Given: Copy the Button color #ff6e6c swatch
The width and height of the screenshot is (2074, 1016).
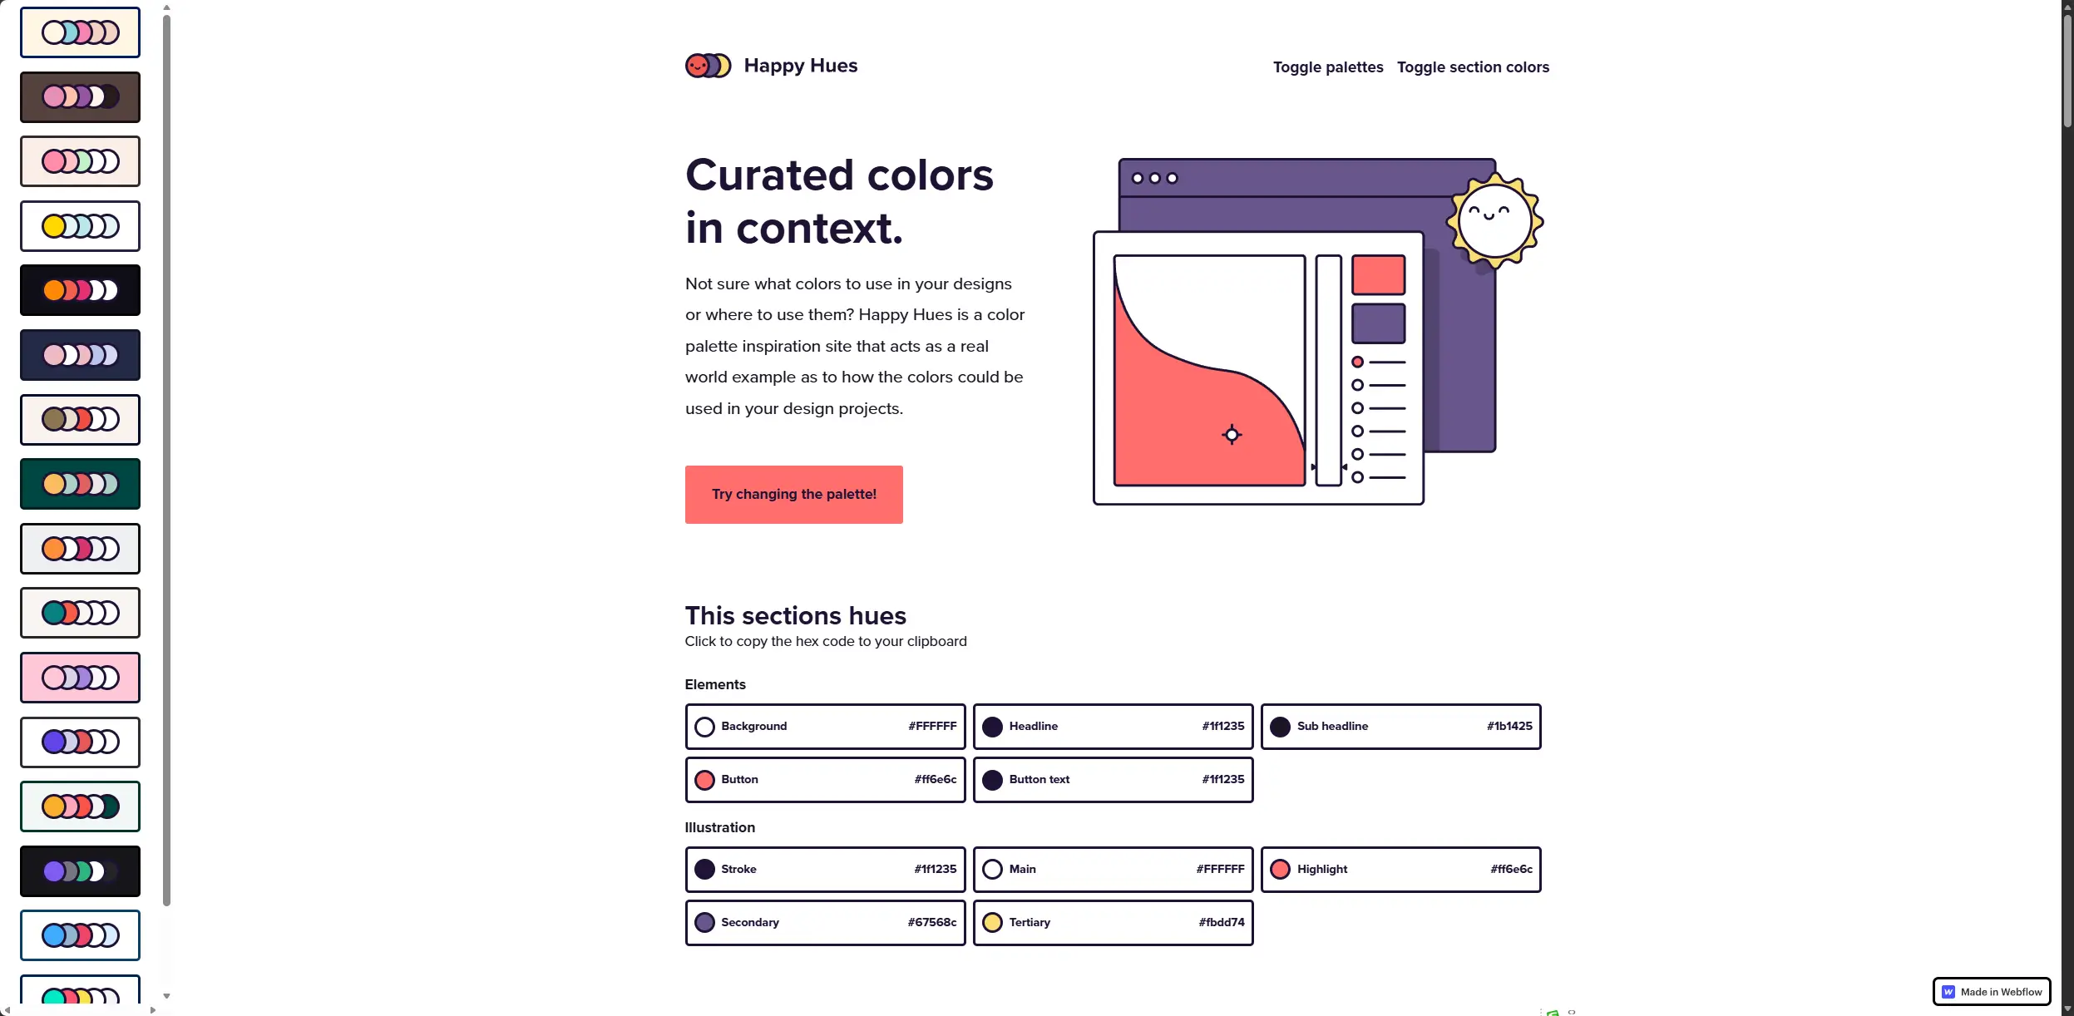Looking at the screenshot, I should 825,780.
